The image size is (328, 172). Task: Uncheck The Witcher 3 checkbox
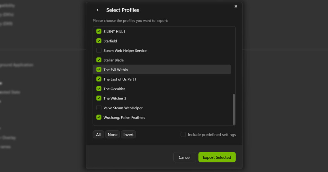(99, 98)
